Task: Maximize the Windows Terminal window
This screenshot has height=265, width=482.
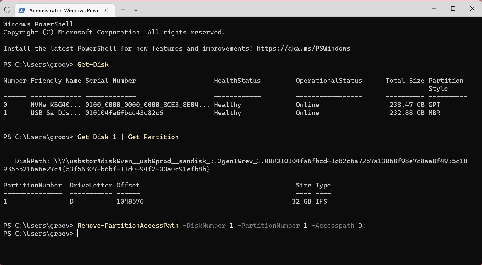Action: (x=453, y=9)
